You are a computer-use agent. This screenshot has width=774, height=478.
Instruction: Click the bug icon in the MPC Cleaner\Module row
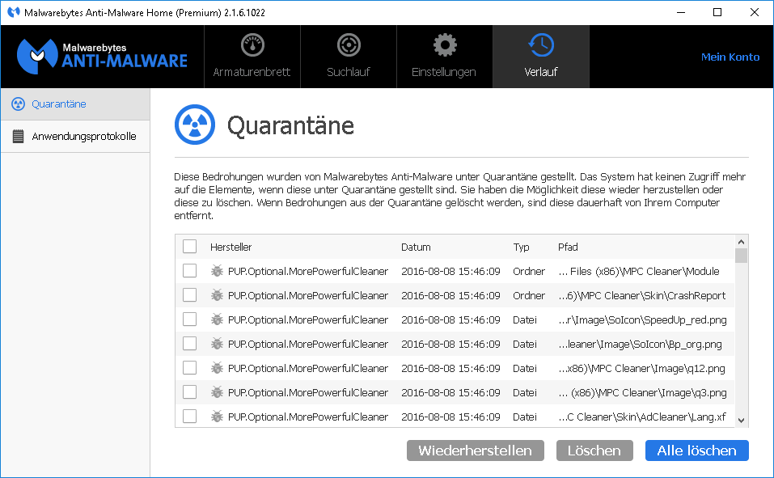pyautogui.click(x=217, y=271)
